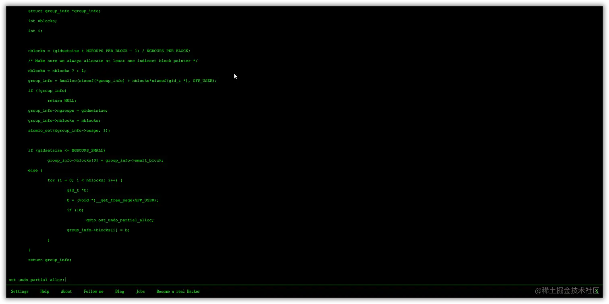Click the line 'struct group_info *group_info;'
The height and width of the screenshot is (304, 609).
[64, 11]
